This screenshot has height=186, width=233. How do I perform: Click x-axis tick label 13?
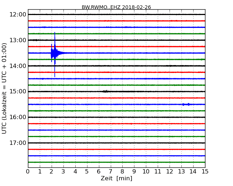181,171
